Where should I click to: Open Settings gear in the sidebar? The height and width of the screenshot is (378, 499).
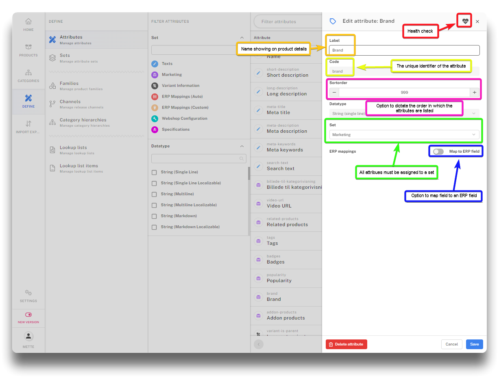(28, 296)
